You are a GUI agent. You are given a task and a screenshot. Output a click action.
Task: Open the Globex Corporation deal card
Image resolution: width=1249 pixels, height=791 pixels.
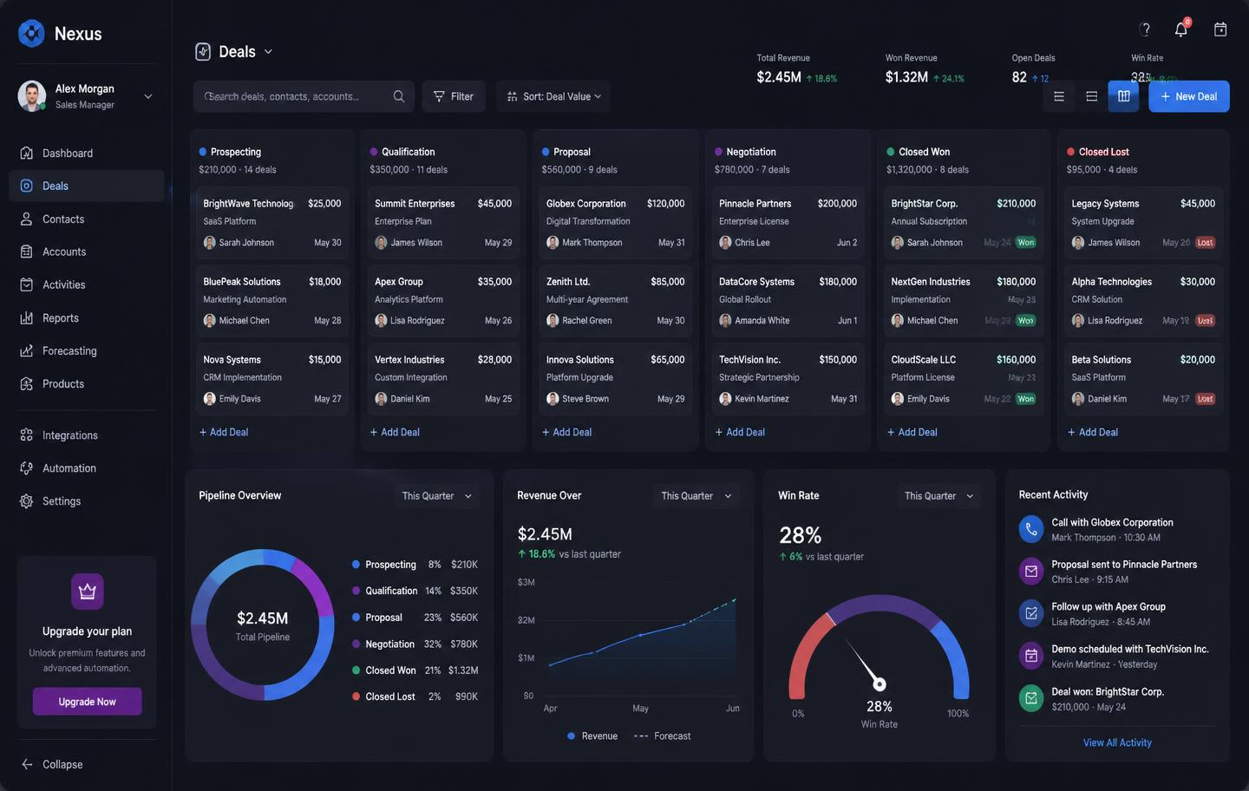[615, 223]
